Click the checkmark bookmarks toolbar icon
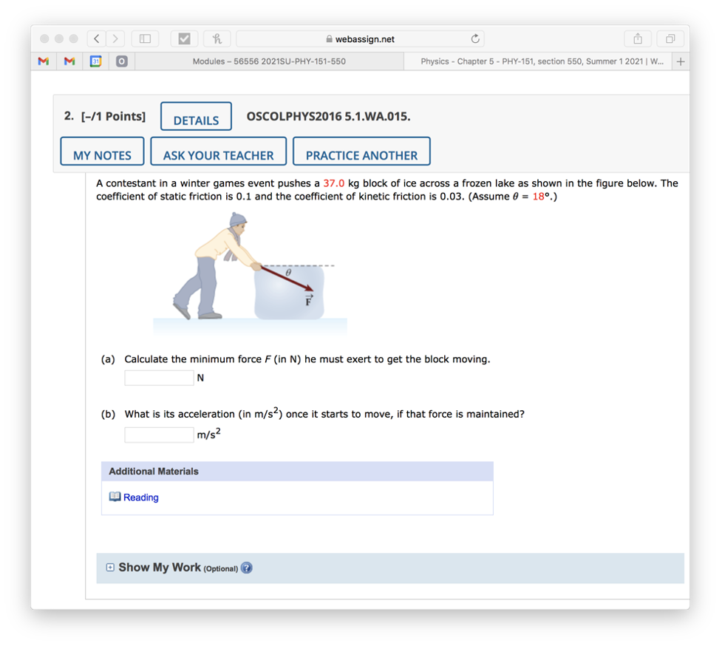This screenshot has height=646, width=722. point(183,38)
